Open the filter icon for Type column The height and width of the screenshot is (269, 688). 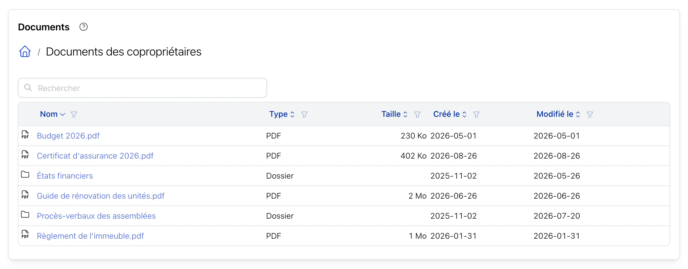304,114
